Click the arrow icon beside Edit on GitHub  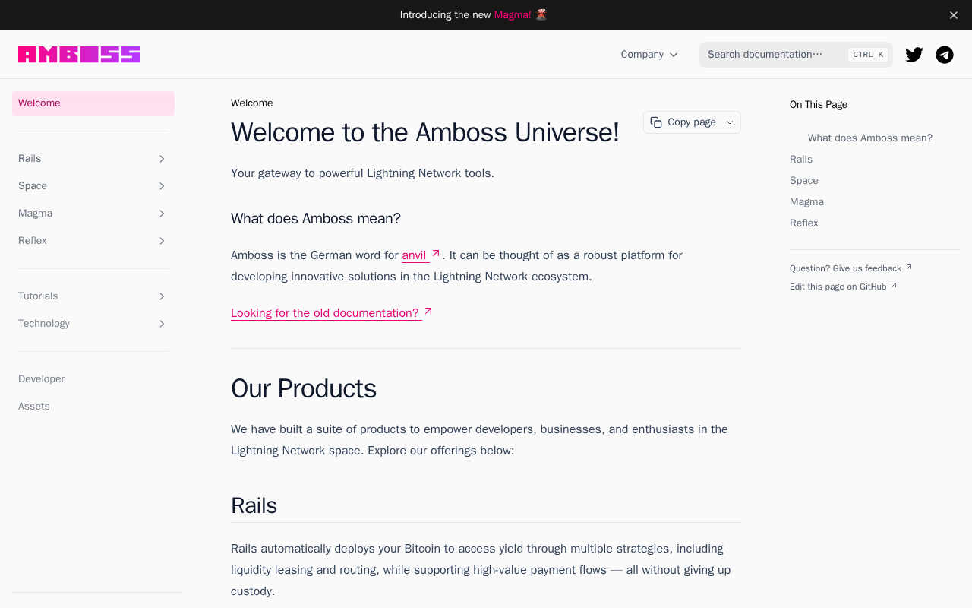click(894, 286)
